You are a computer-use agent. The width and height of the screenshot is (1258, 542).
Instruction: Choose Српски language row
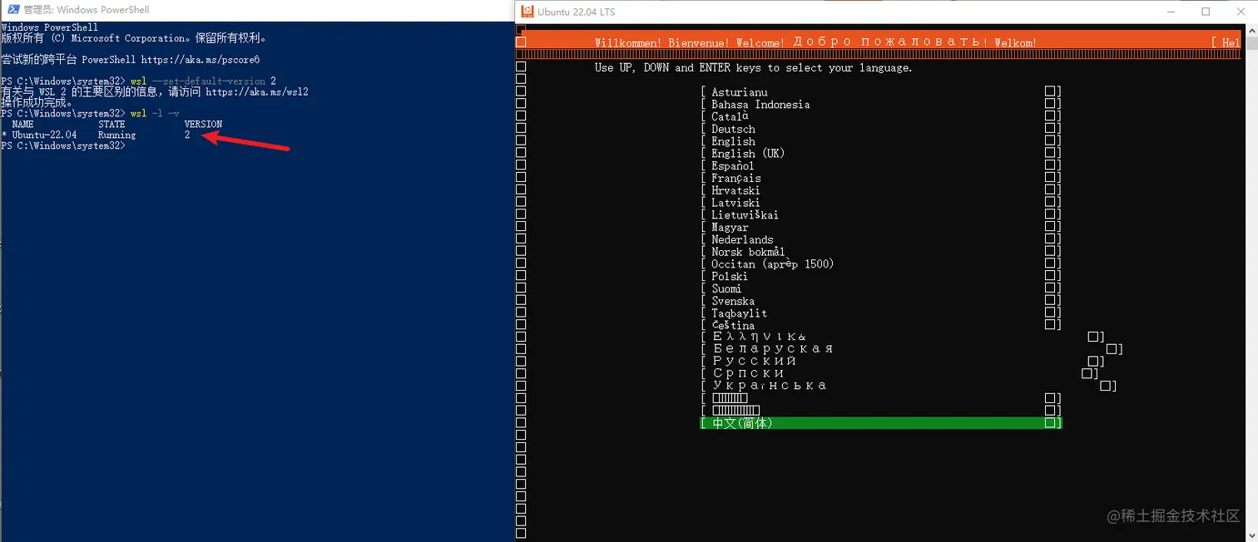899,373
